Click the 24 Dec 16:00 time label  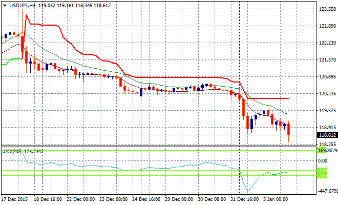146,199
